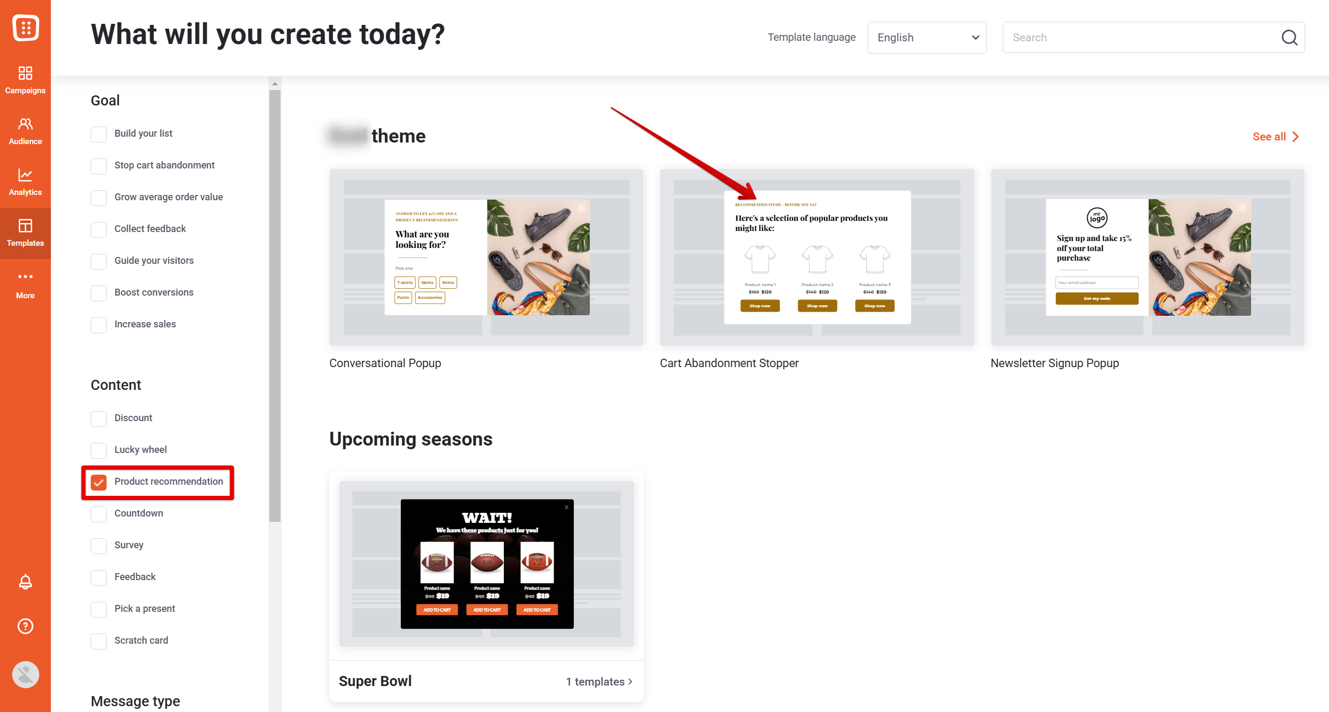Check the Stop cart abandonment checkbox
Screen dimensions: 1329x712
pos(99,166)
